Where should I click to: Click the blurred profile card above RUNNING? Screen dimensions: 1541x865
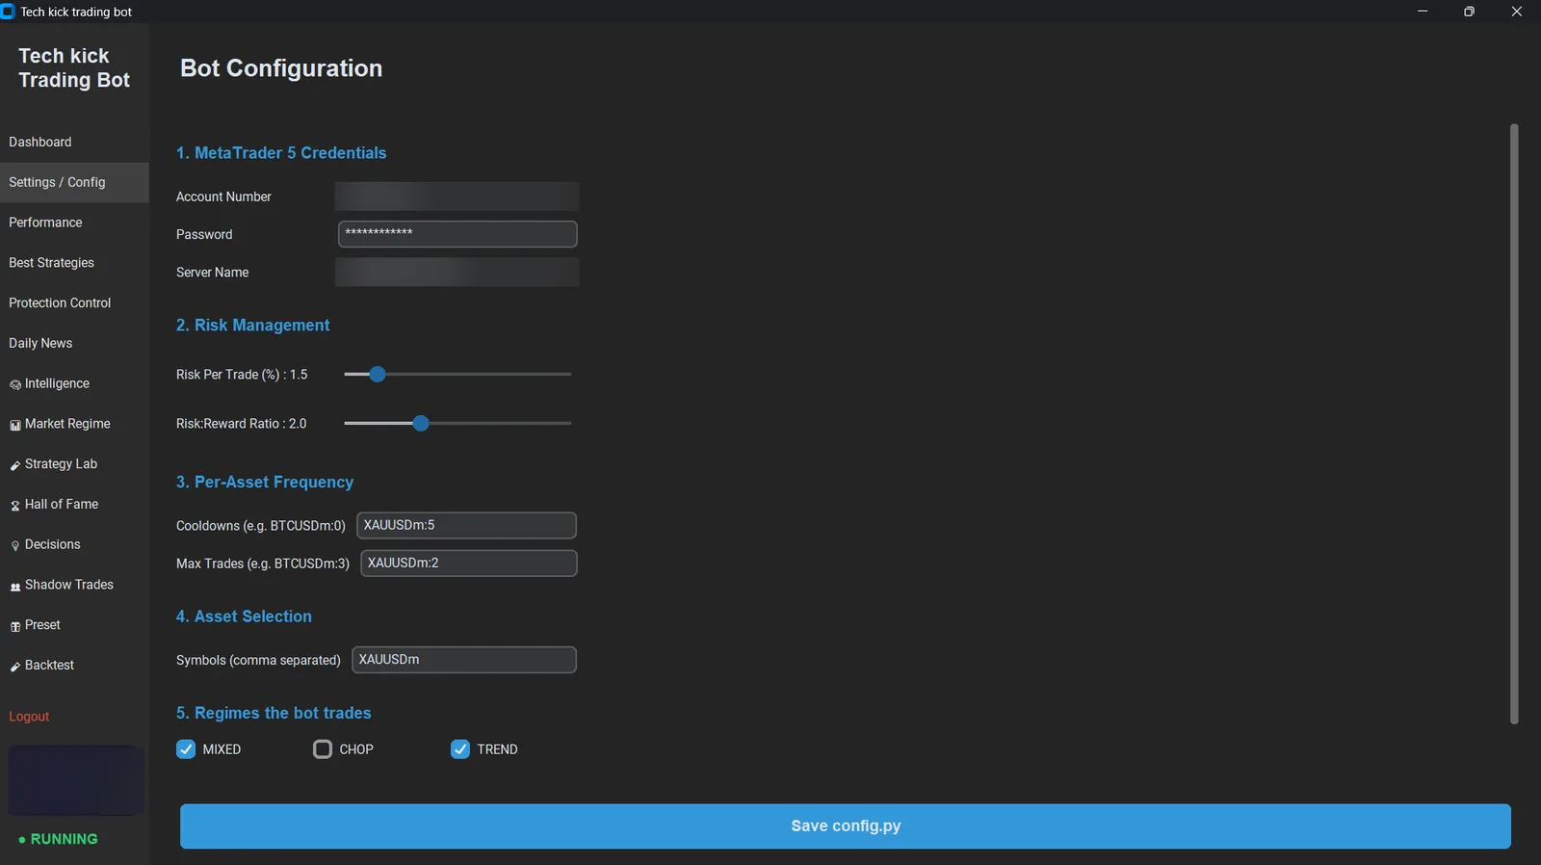pos(75,780)
